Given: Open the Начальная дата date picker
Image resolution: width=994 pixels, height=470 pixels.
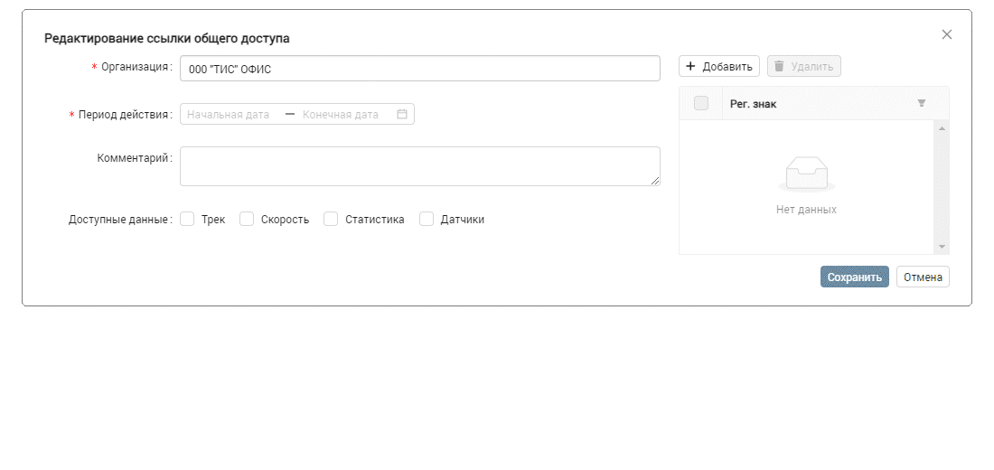Looking at the screenshot, I should tap(230, 115).
